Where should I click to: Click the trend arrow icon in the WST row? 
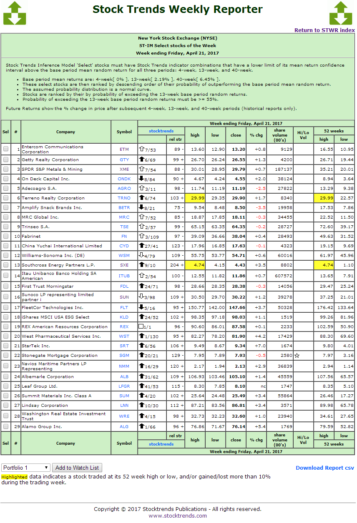(x=141, y=336)
